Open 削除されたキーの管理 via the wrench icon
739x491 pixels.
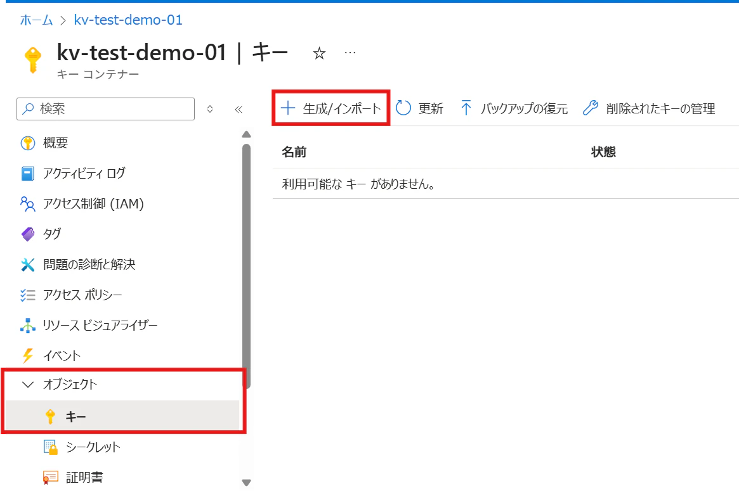click(x=590, y=108)
